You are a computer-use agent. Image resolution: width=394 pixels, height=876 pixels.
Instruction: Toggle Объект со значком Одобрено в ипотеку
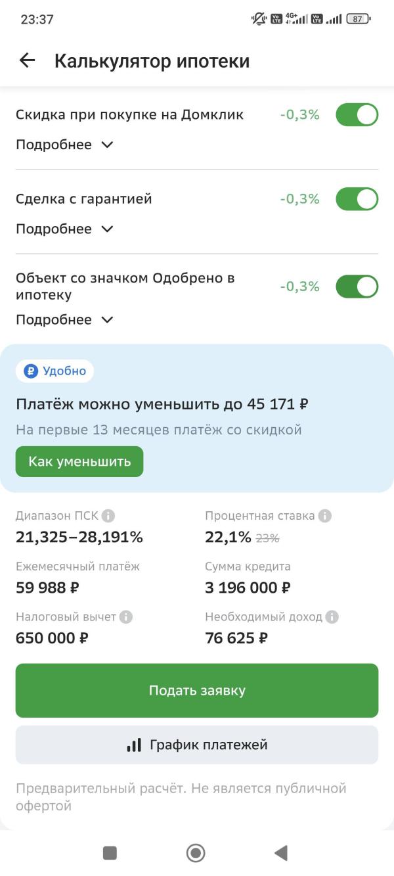[x=357, y=287]
